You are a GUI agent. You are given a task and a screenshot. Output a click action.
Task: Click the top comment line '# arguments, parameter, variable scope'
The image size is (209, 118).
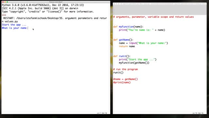tap(153, 17)
